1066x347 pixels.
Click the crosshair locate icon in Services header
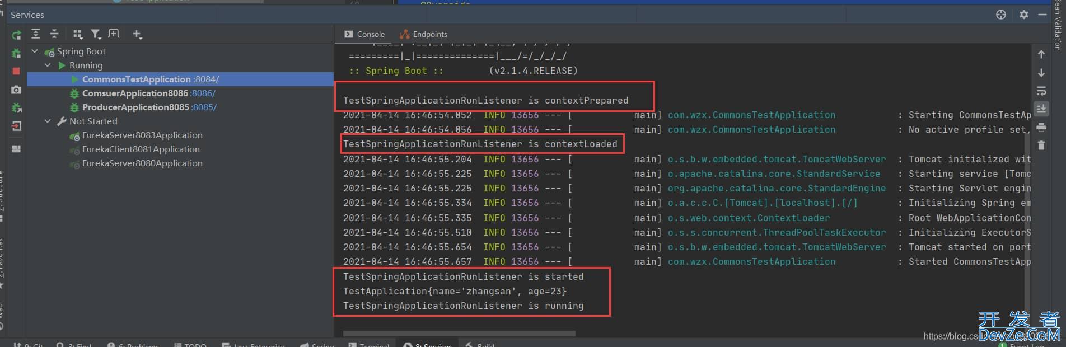point(1001,15)
